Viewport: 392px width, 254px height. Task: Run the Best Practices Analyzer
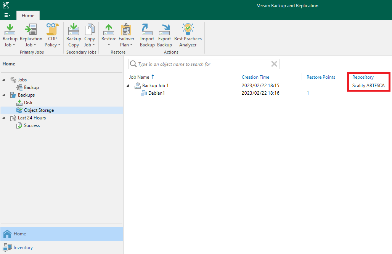point(188,35)
